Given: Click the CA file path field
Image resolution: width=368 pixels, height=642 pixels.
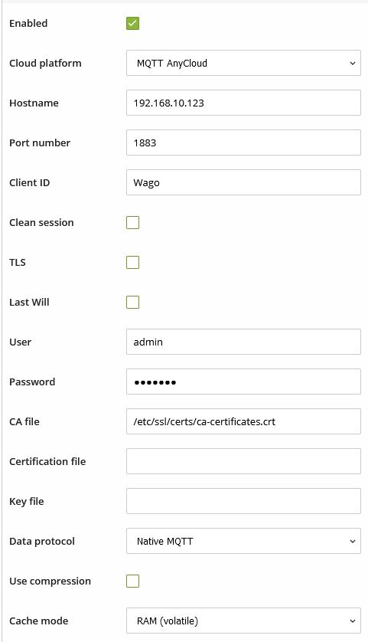Looking at the screenshot, I should [243, 421].
